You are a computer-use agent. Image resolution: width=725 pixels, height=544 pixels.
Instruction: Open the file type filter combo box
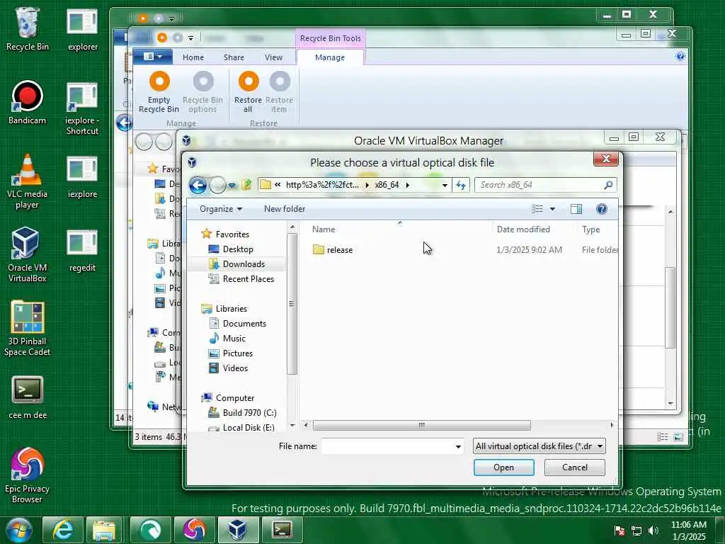(x=539, y=446)
